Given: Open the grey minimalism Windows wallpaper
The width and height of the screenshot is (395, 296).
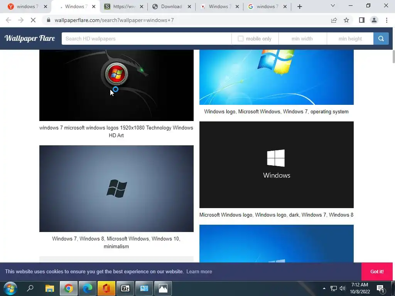Looking at the screenshot, I should [116, 188].
